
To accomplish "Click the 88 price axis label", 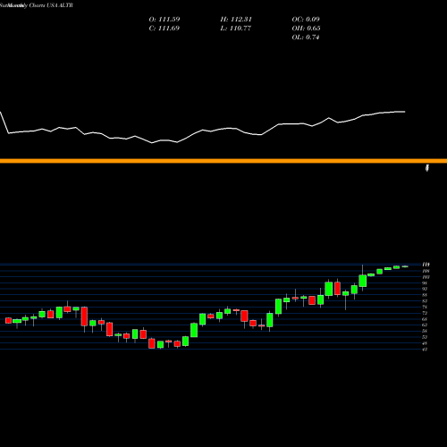I will point(425,295).
